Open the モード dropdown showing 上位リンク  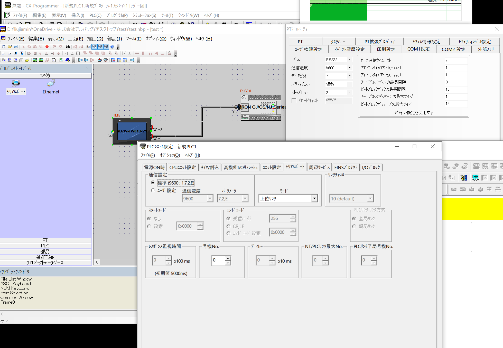tap(314, 198)
